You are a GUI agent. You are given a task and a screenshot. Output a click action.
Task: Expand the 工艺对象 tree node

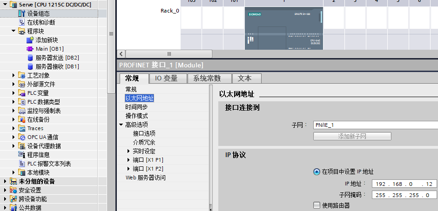(13, 75)
